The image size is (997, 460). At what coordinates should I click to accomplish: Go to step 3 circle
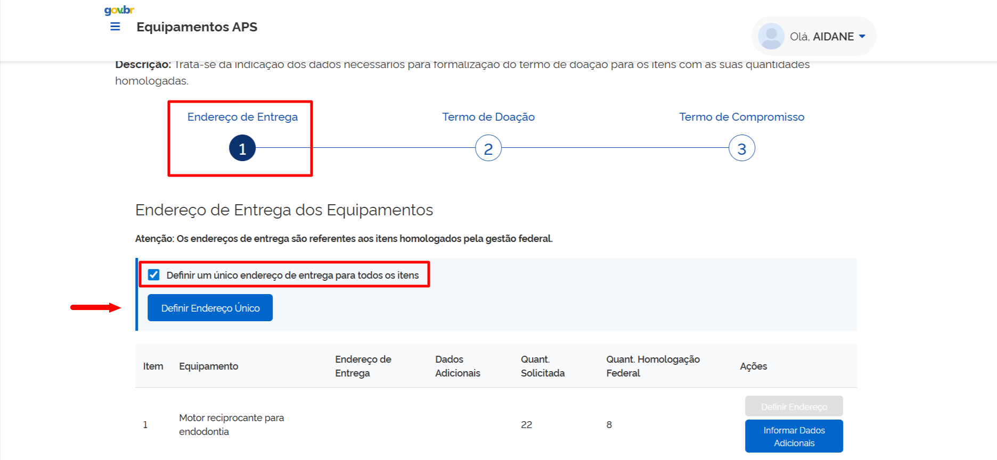coord(741,148)
